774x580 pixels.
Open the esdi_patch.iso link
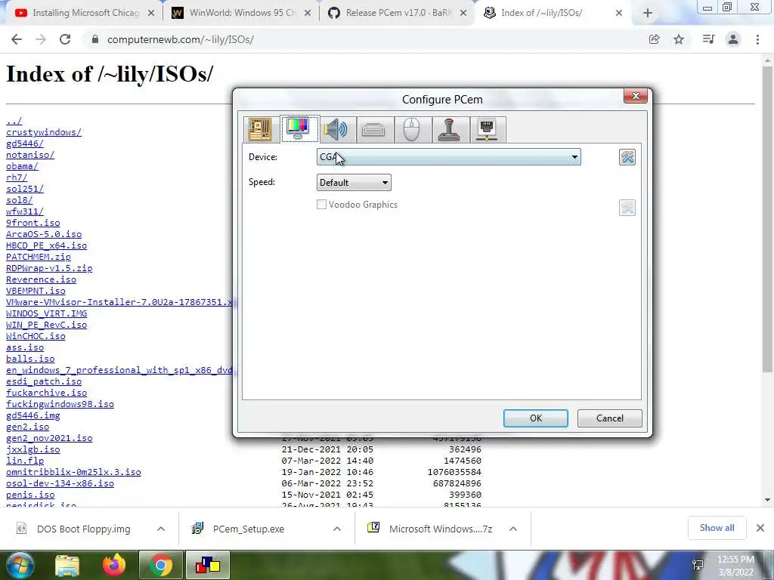(x=44, y=381)
